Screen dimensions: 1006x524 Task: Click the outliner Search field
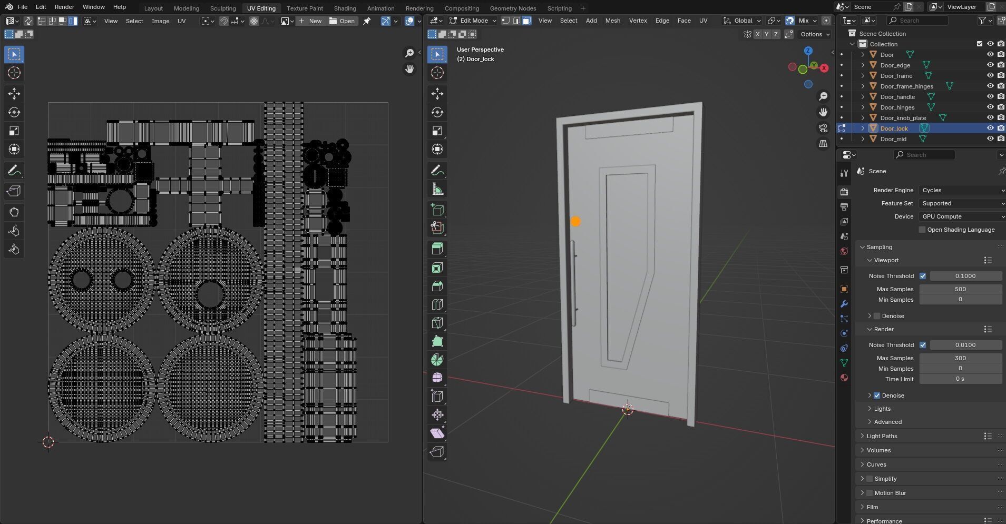pyautogui.click(x=917, y=21)
